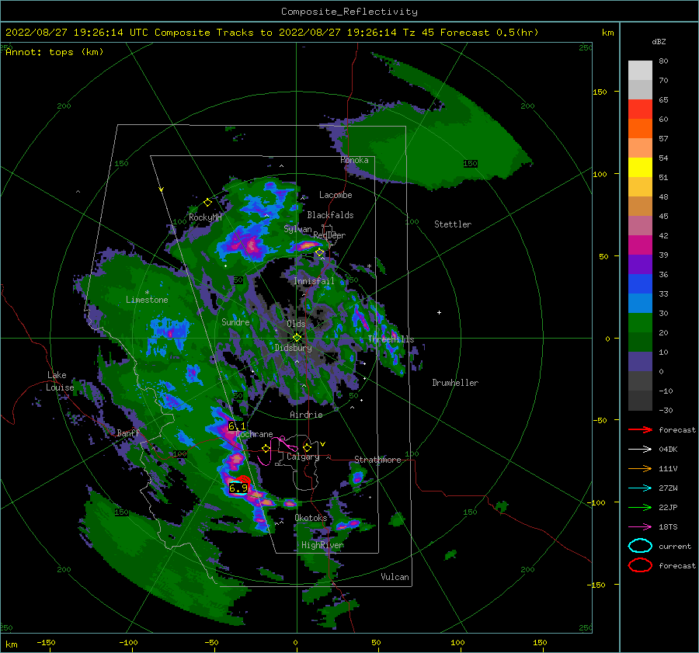Pick the light gray 70-80 dBZ swatch
Image resolution: width=699 pixels, height=653 pixels.
(x=640, y=71)
